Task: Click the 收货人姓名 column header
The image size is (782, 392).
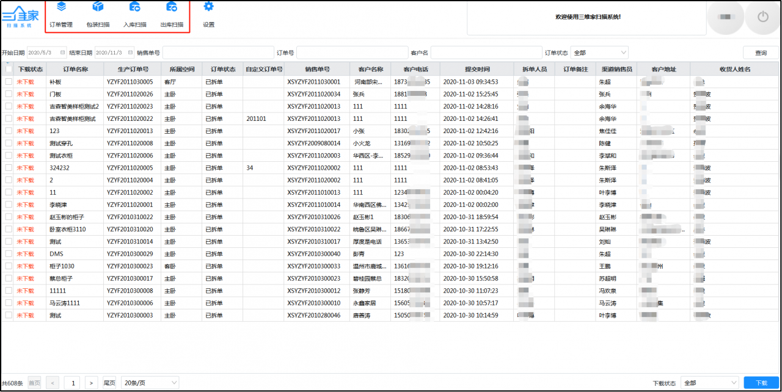Action: click(x=735, y=69)
